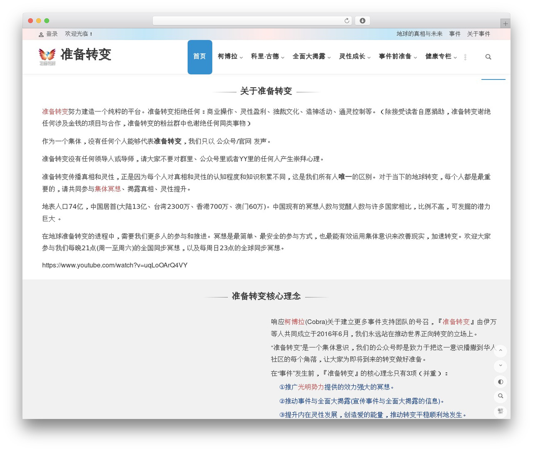Open the search icon in navigation bar
Viewport: 533px width, 451px height.
coord(488,57)
